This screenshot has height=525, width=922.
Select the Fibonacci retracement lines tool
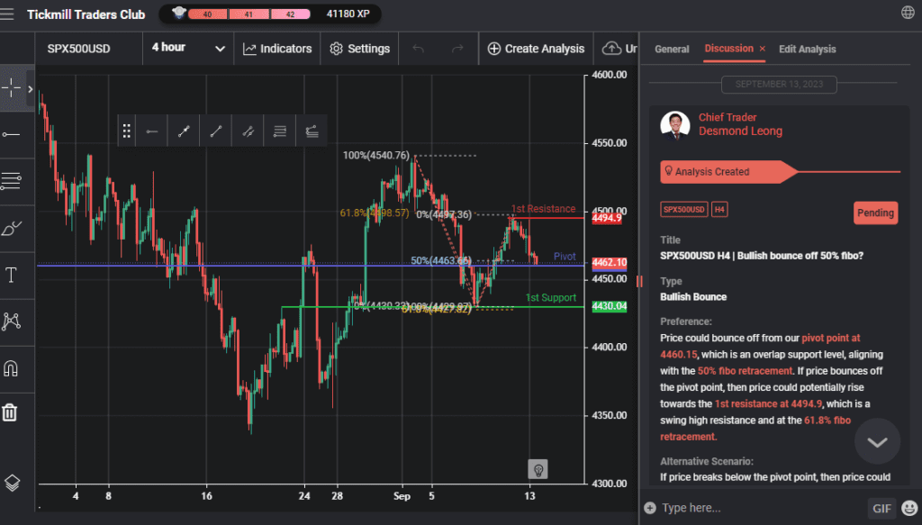click(11, 180)
